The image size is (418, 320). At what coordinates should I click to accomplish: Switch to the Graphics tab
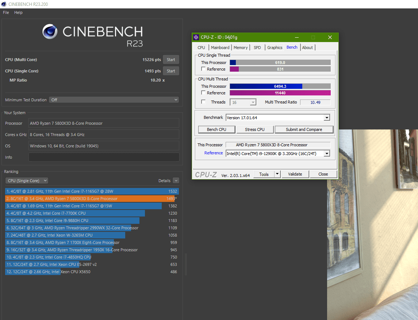point(275,47)
